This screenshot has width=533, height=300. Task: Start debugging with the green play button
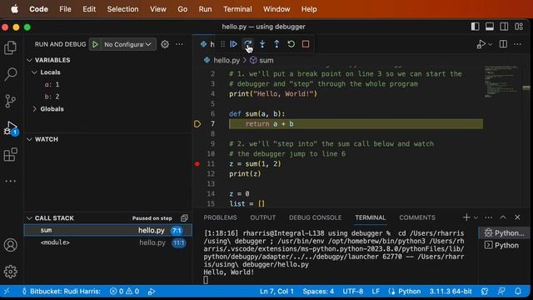[x=95, y=44]
